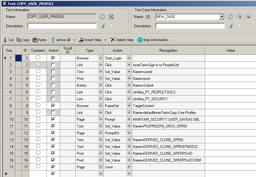The height and width of the screenshot is (177, 256).
Task: Click the Insert Step toolbar button
Action: tap(90, 40)
